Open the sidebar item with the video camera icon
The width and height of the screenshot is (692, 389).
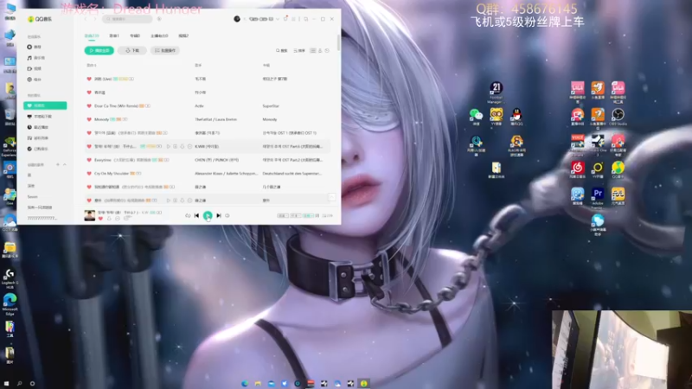point(35,68)
